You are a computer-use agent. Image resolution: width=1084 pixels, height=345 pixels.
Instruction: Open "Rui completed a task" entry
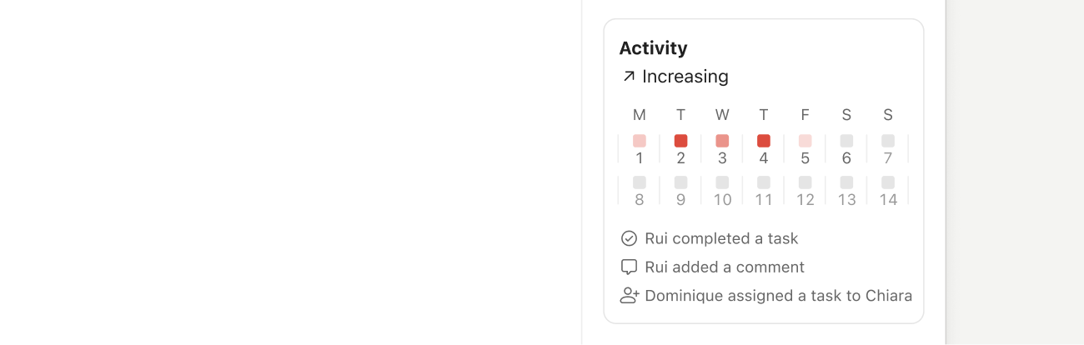point(721,238)
